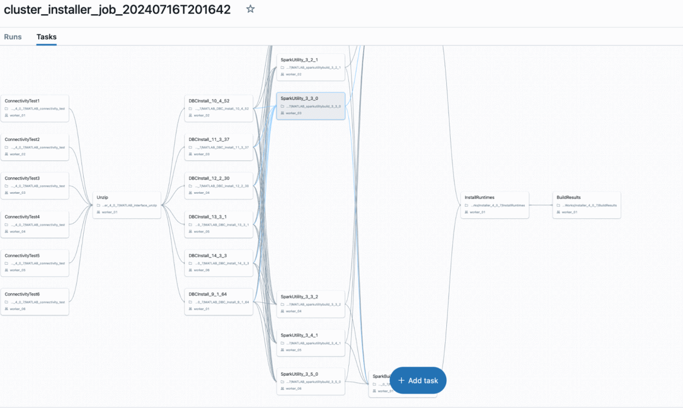Open the MATLAB_interface_unzip notebook path

(x=130, y=205)
